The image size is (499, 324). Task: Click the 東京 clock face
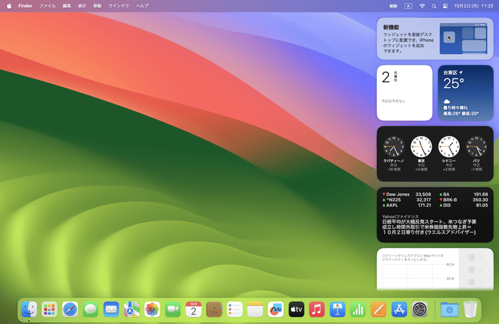[x=421, y=146]
